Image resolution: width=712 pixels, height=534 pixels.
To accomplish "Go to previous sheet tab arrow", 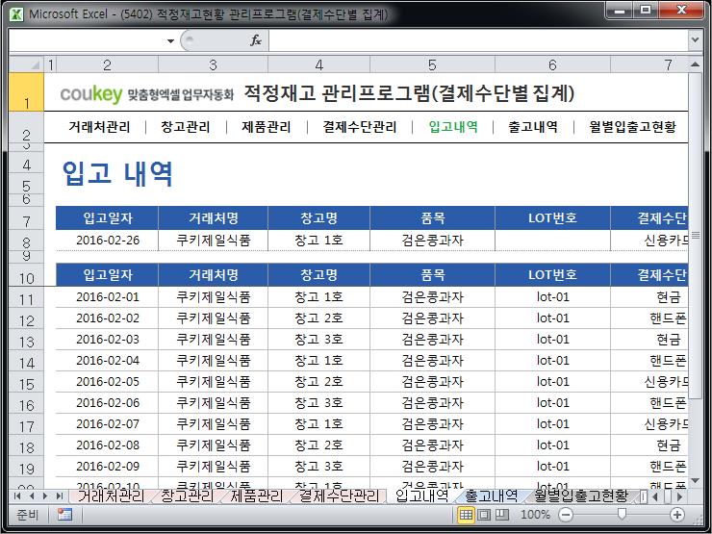I will [x=32, y=496].
